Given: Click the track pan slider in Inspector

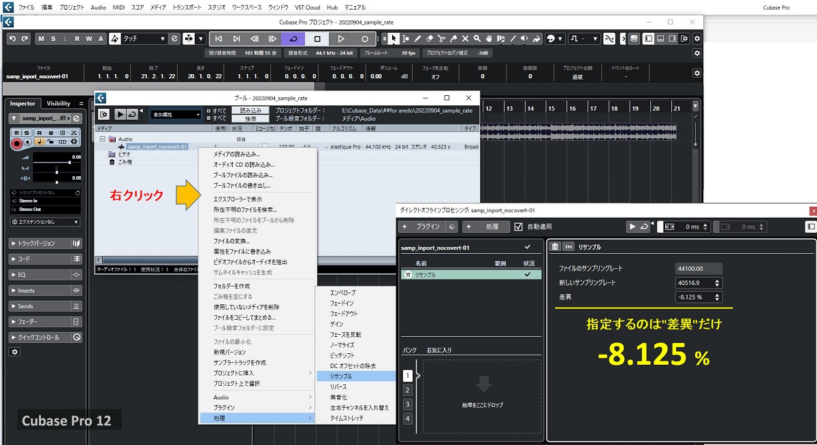Looking at the screenshot, I should 57,172.
